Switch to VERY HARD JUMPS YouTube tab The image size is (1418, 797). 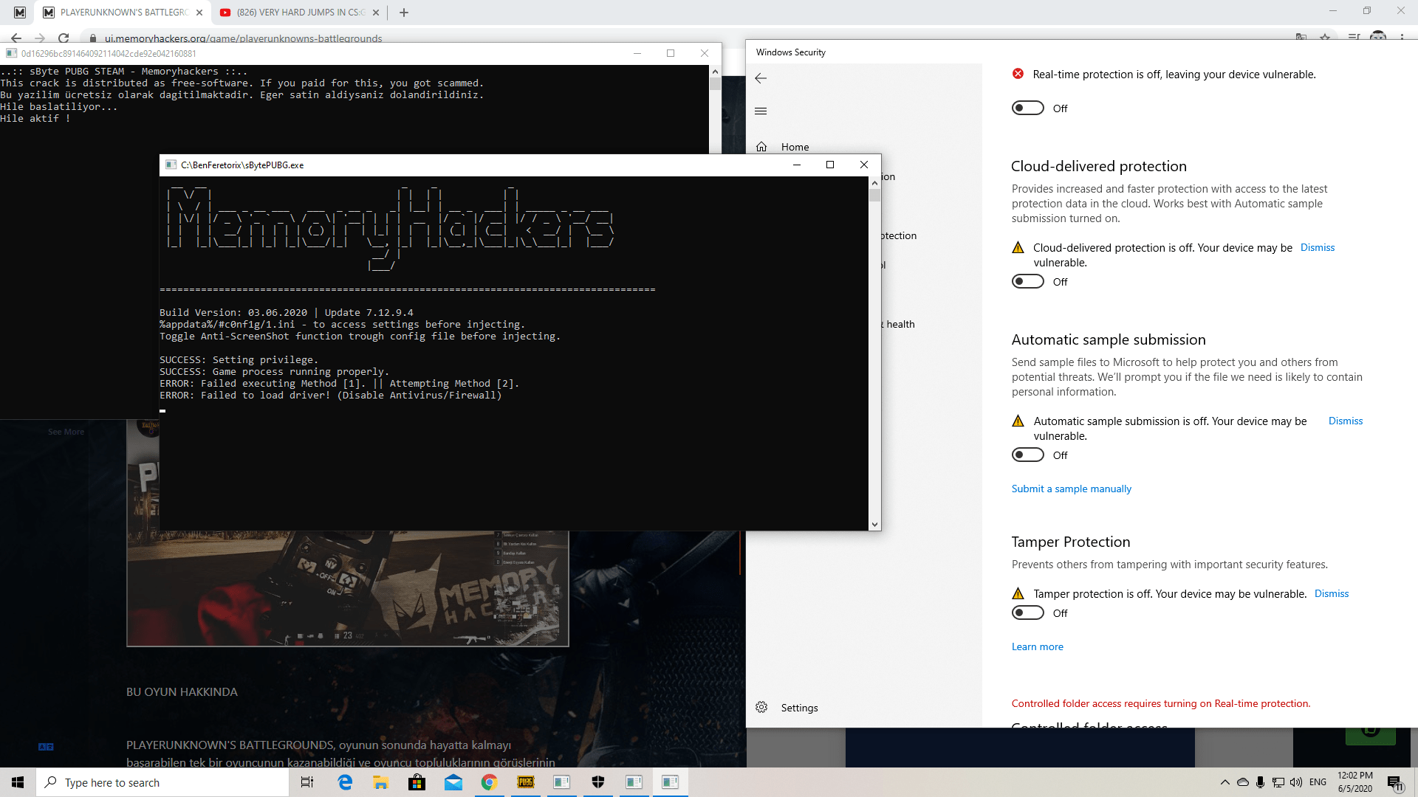pos(300,13)
